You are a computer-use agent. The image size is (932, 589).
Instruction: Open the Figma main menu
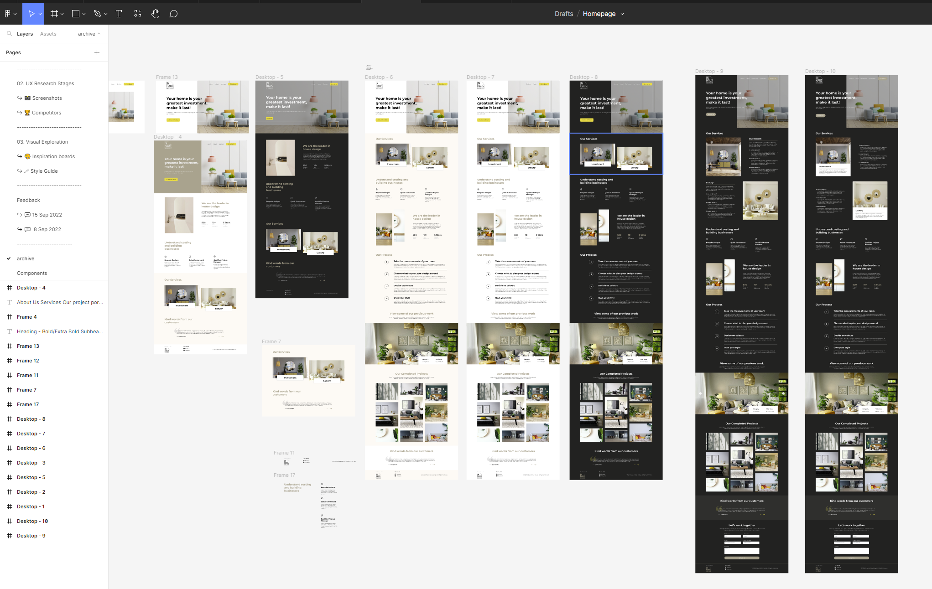point(8,13)
